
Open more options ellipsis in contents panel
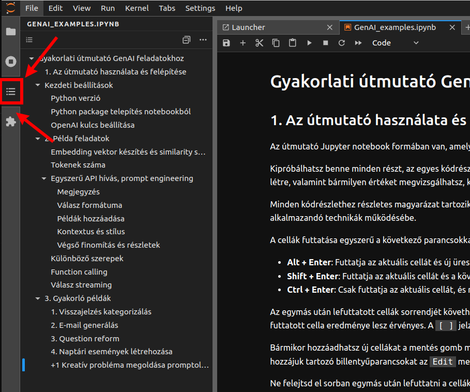click(x=203, y=40)
